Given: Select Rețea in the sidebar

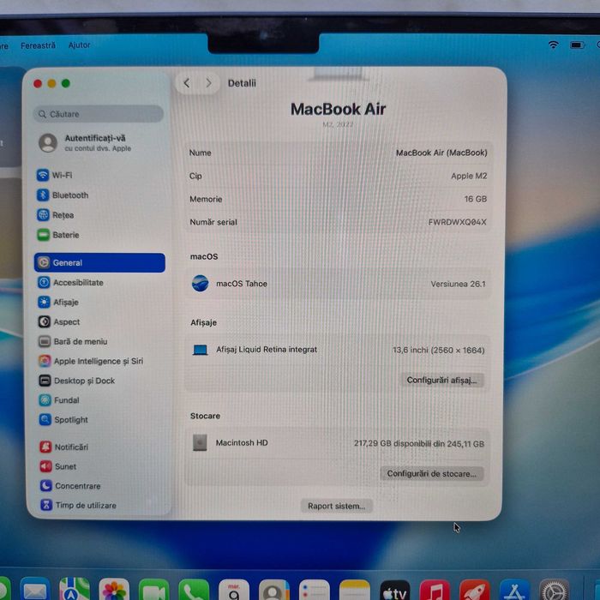Looking at the screenshot, I should (x=56, y=215).
